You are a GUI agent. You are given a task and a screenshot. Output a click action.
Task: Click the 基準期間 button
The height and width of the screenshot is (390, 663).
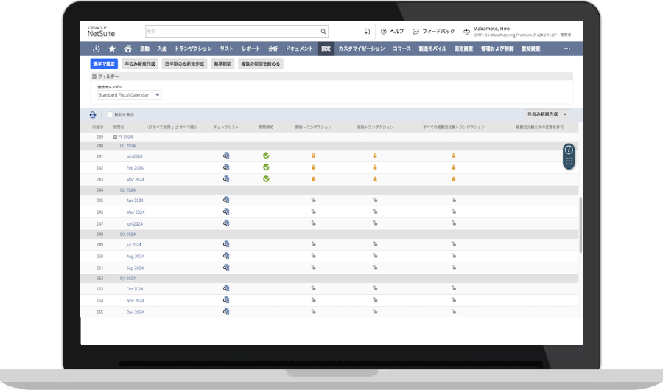coord(222,64)
